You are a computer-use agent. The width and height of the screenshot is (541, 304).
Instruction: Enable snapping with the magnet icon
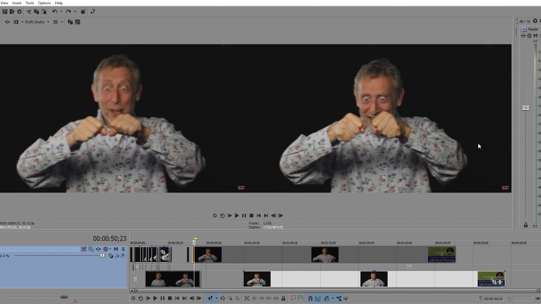pyautogui.click(x=310, y=299)
